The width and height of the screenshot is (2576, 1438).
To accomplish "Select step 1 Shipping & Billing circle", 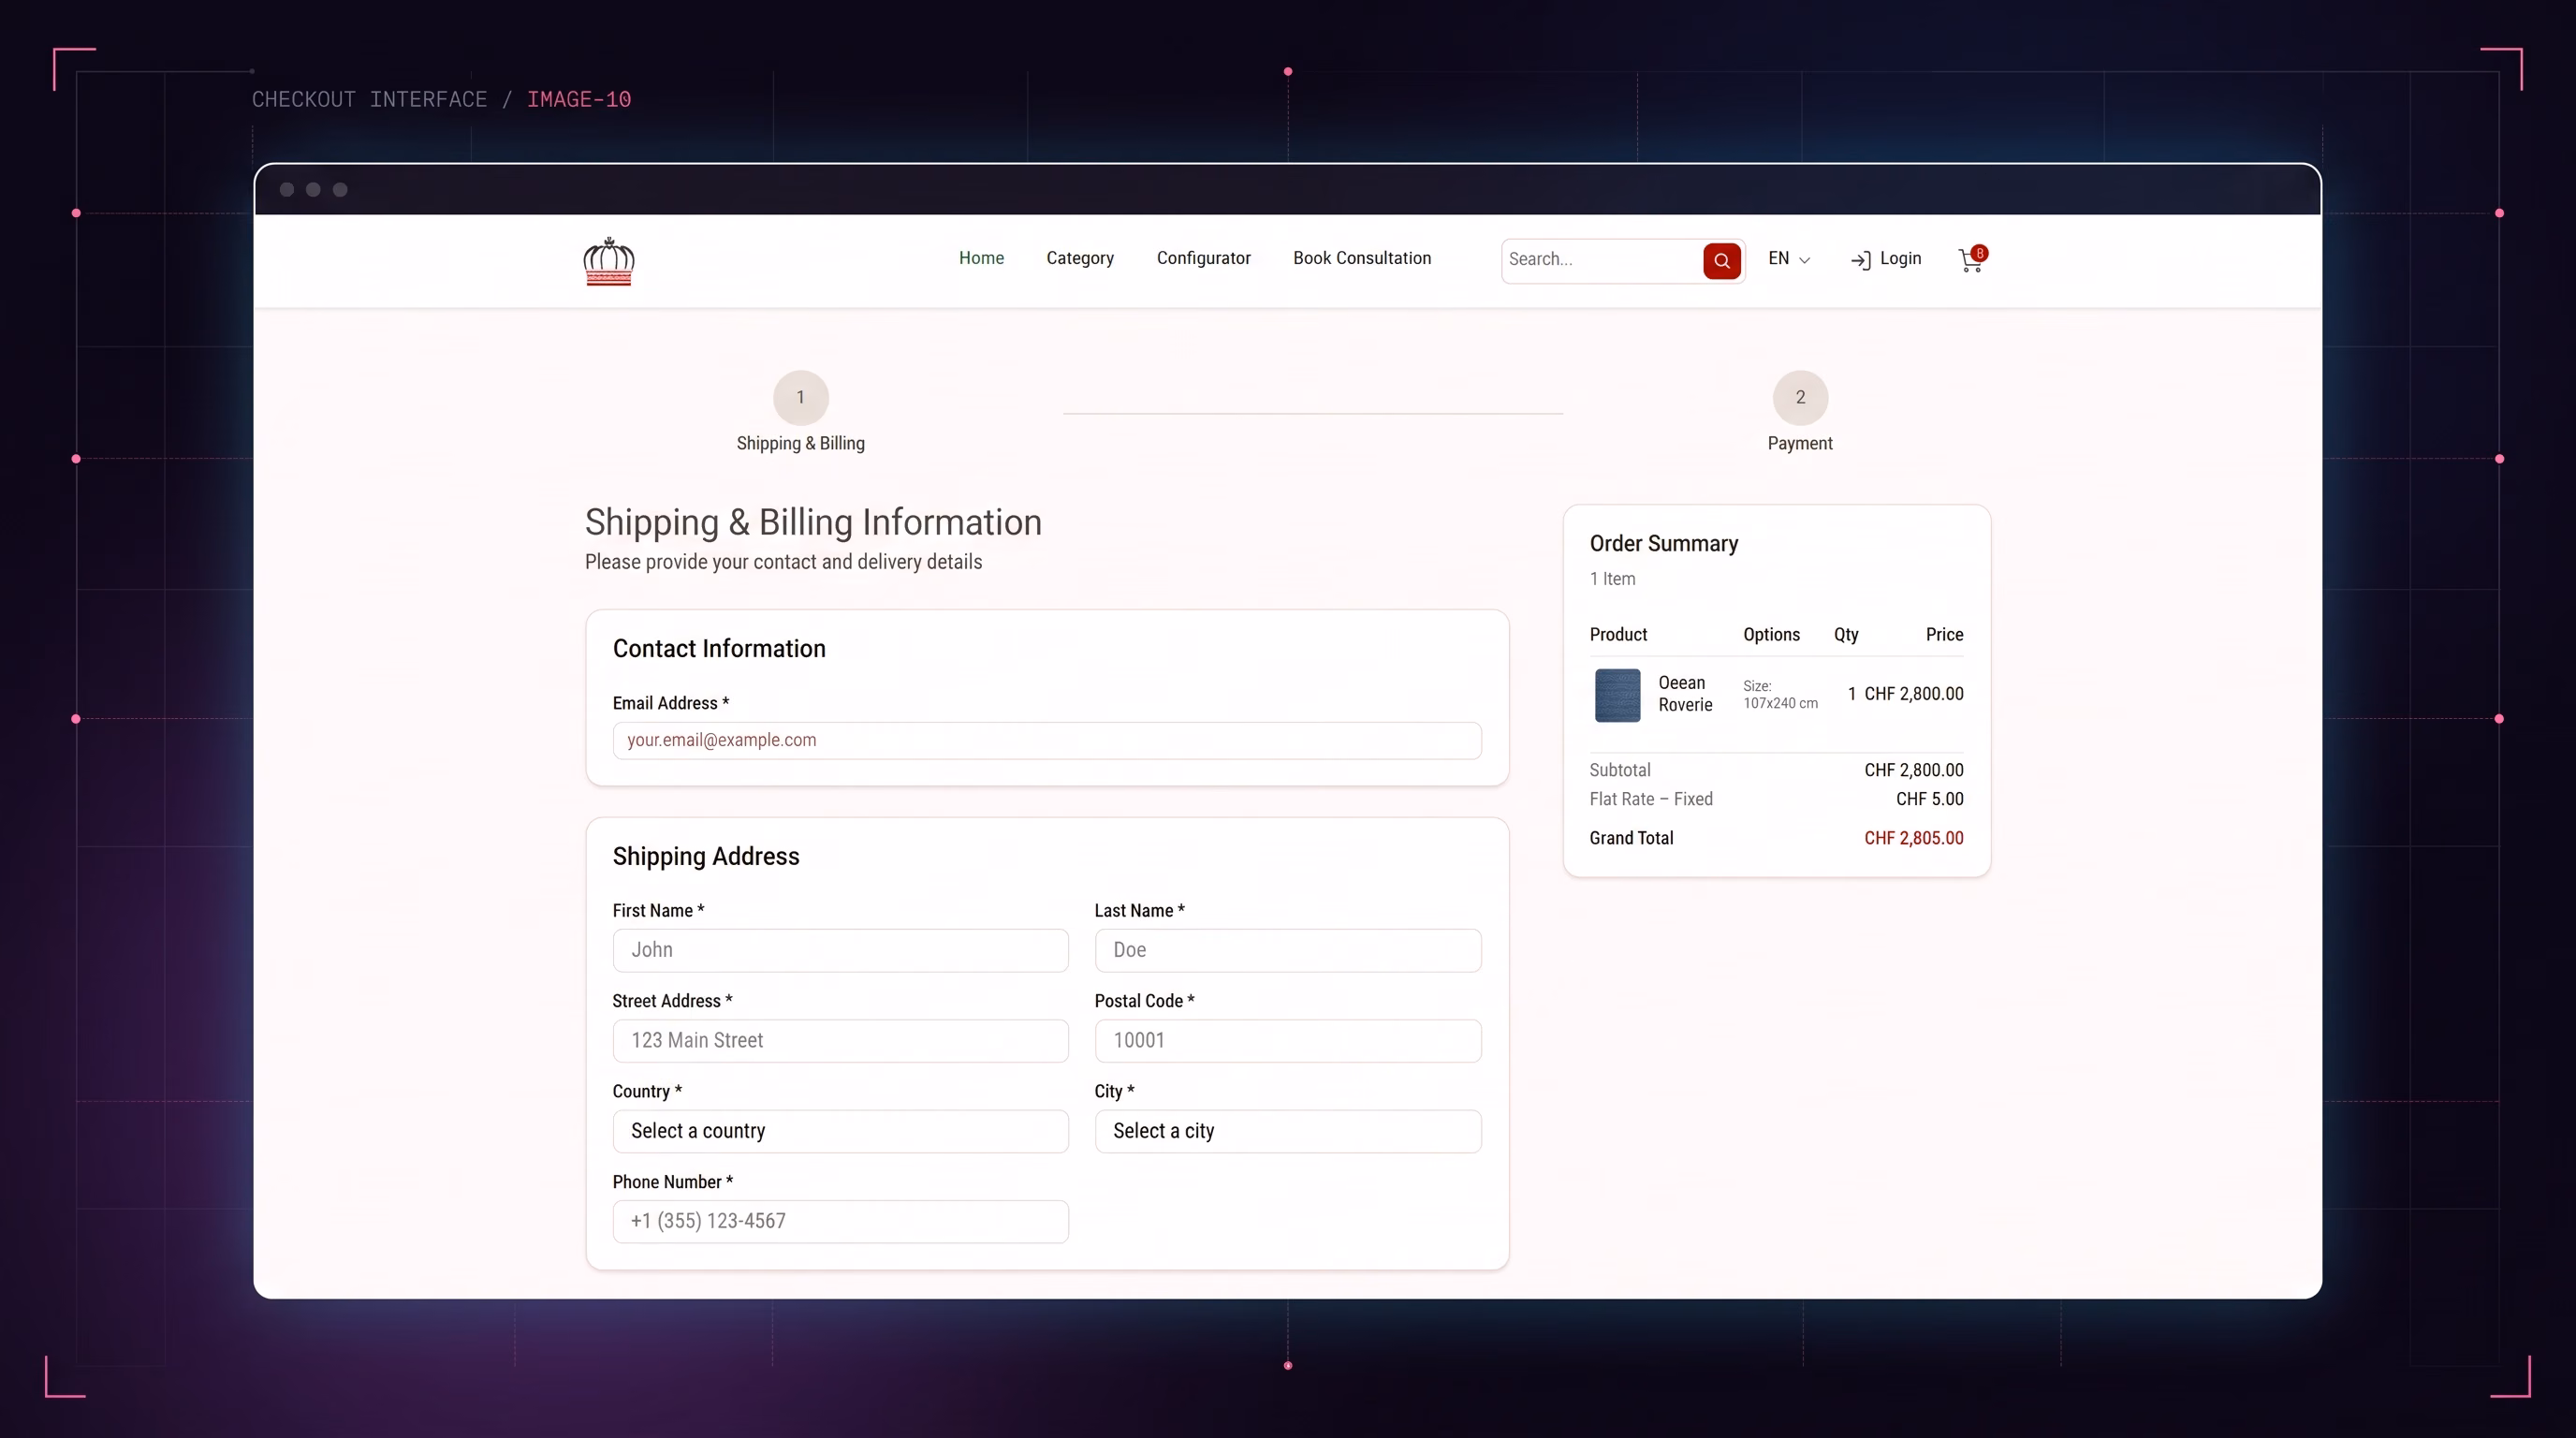I will click(x=800, y=398).
